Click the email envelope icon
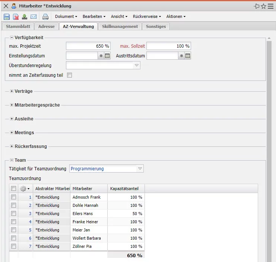Viewport: 276px width, 262px height. 34,16
